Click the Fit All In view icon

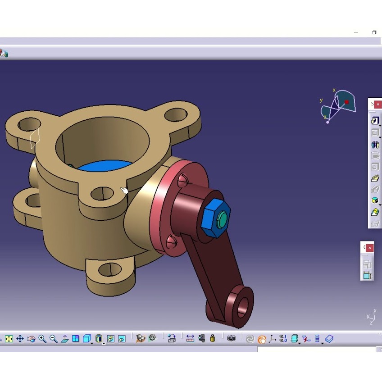(9, 339)
